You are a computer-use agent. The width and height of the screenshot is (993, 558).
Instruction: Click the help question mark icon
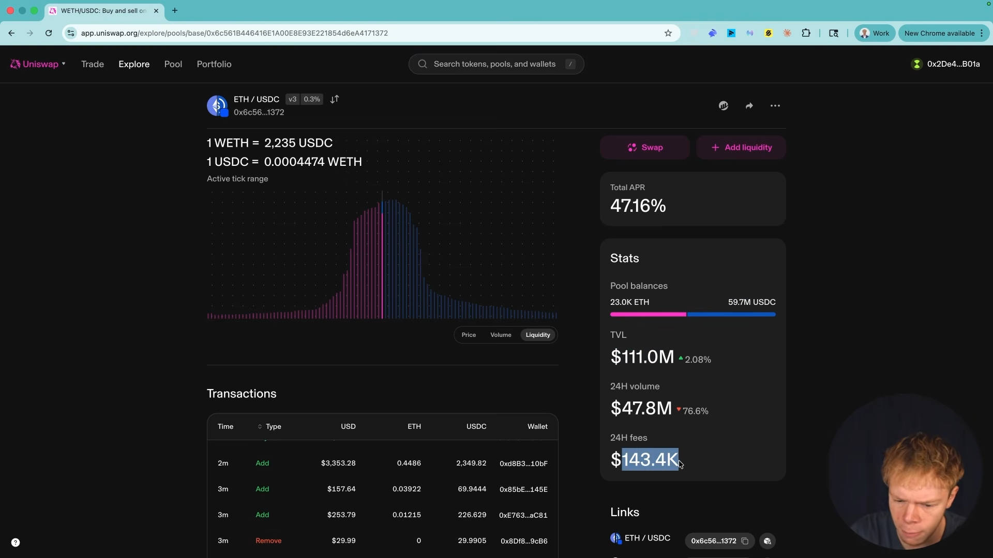(x=16, y=542)
